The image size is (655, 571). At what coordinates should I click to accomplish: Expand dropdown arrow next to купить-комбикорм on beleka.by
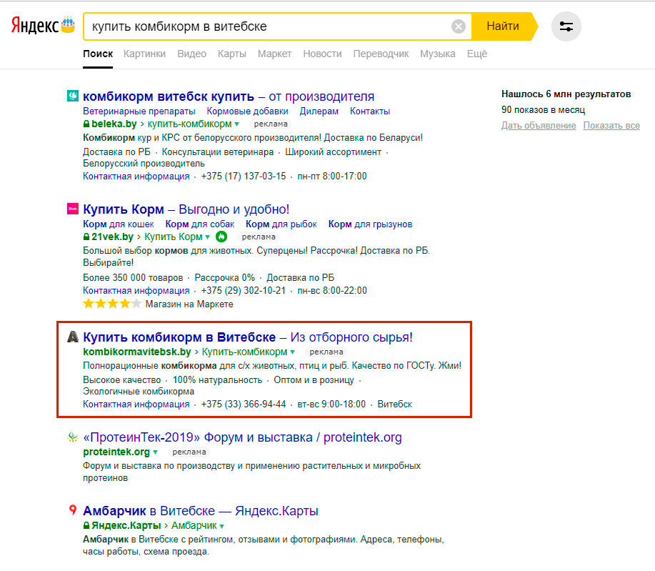tap(236, 124)
